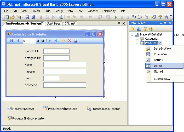
Task: Toggle the Data Sources panel auto-hide pin
Action: [x=165, y=23]
